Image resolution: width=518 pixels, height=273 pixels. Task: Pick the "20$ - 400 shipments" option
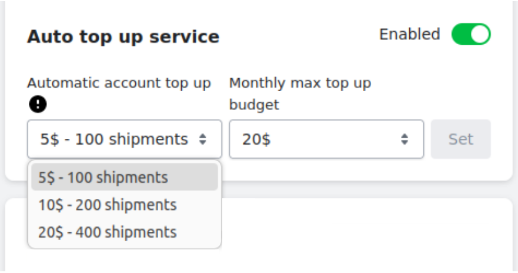click(x=108, y=232)
